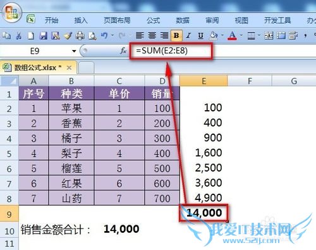Apply the fill color bucket
Viewport: 316px width, 250px height.
[213, 35]
